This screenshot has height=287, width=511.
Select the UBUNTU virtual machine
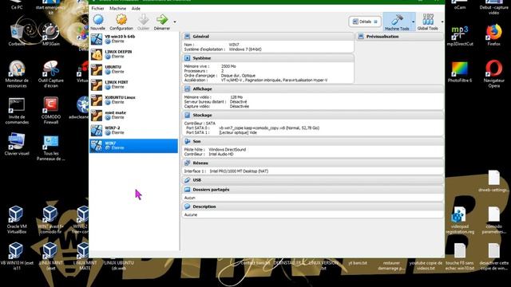(x=134, y=69)
